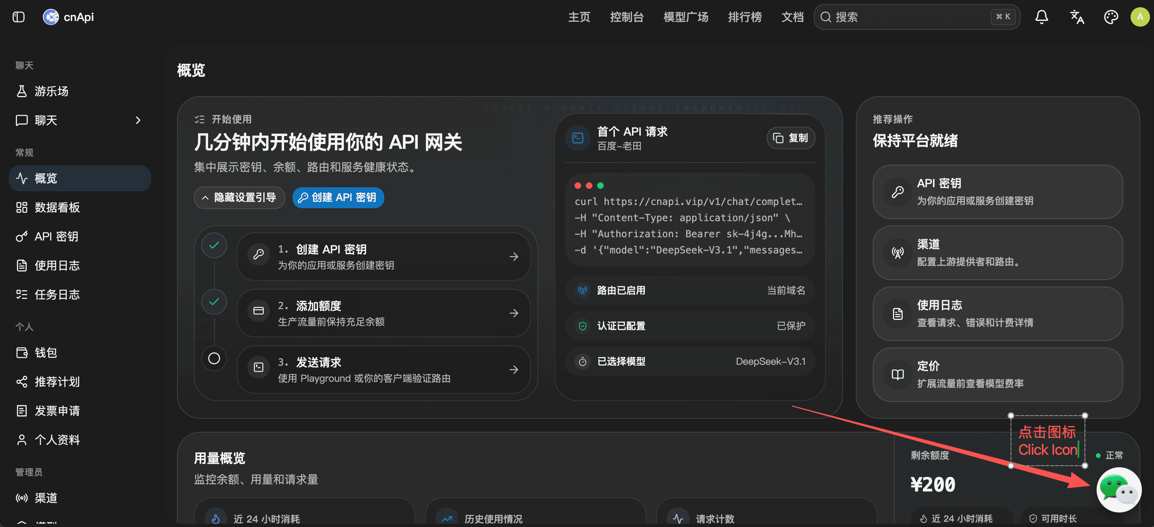Click the terminal icon beside 首个 API 请求

(x=578, y=138)
